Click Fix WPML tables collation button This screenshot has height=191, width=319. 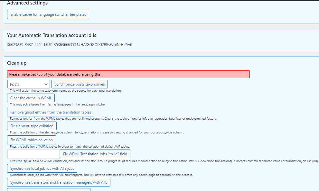[32, 140]
